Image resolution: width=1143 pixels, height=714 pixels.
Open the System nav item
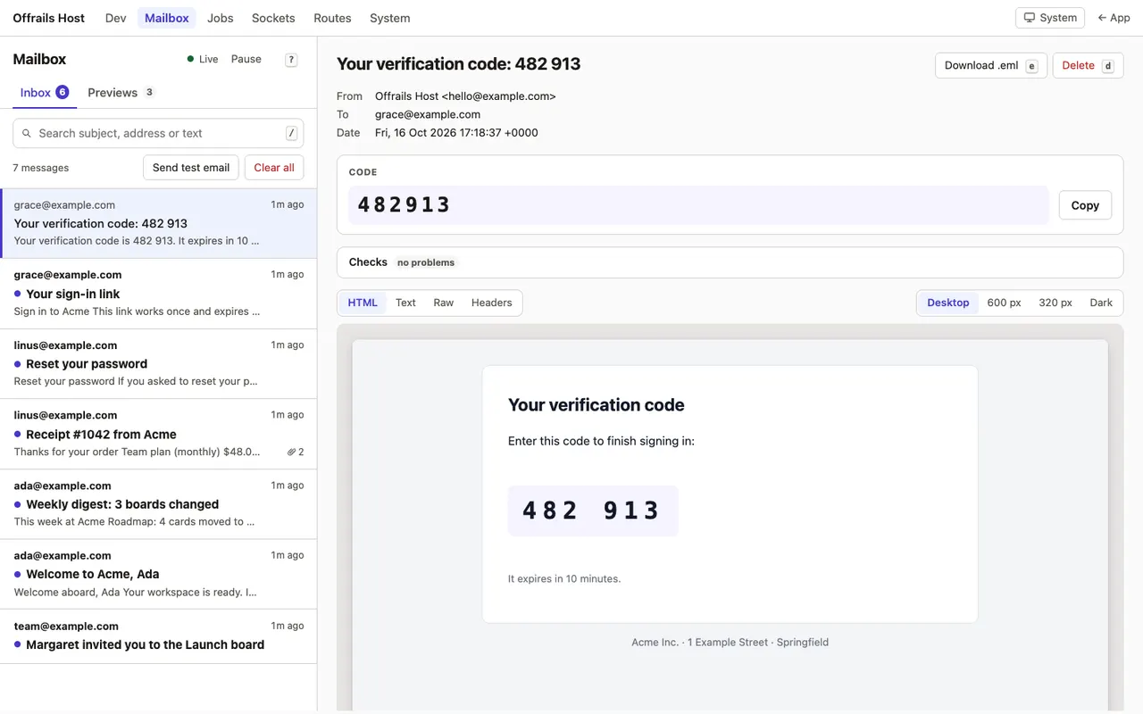coord(390,18)
